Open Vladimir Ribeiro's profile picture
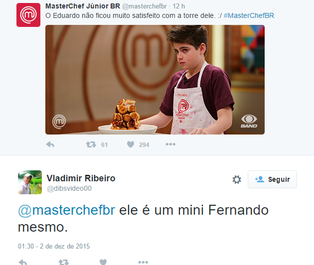The image size is (314, 265). (x=30, y=182)
